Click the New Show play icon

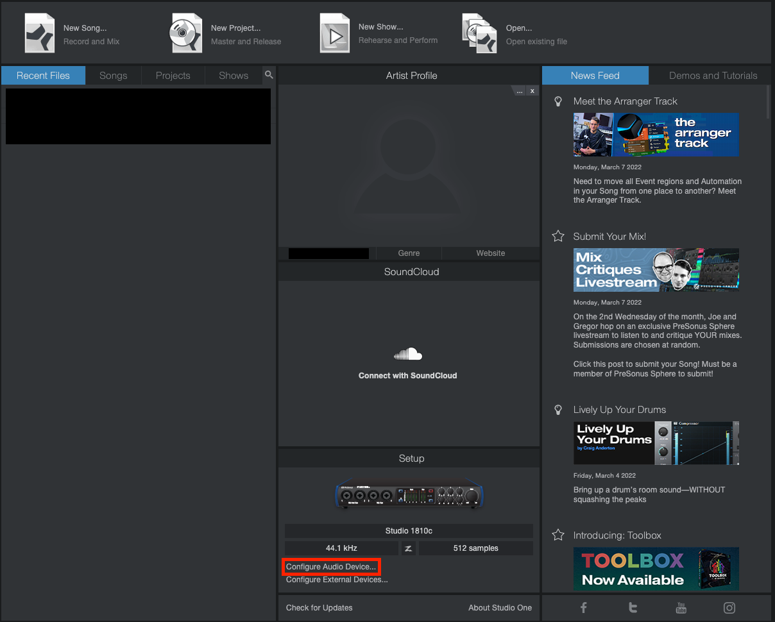pyautogui.click(x=335, y=33)
